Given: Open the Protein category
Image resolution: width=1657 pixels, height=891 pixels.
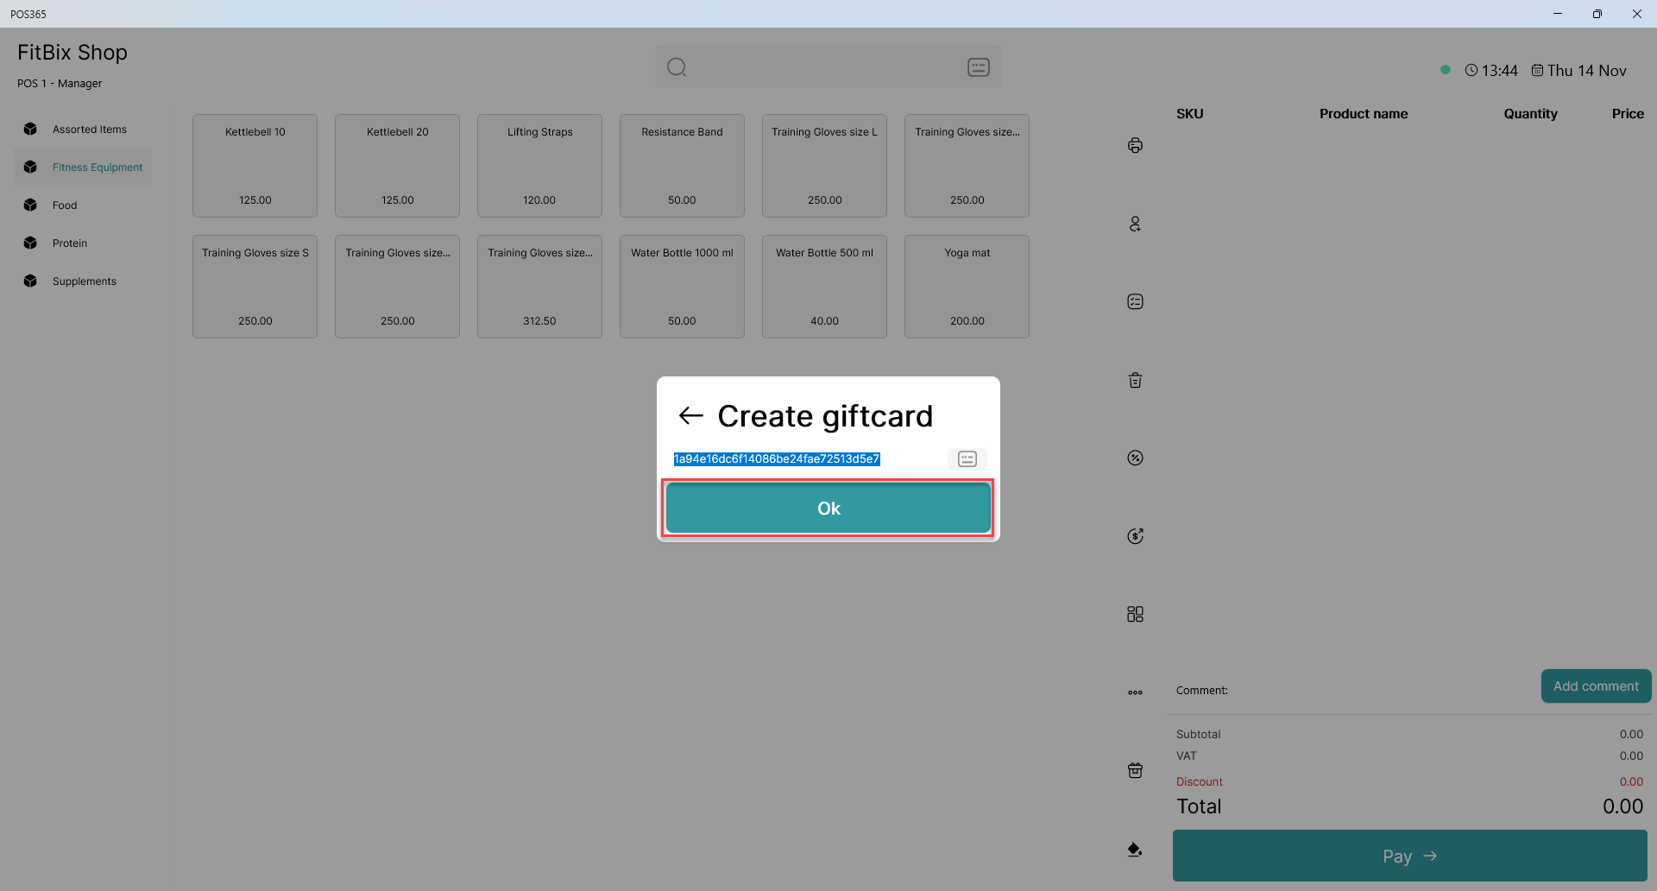Looking at the screenshot, I should click(83, 243).
